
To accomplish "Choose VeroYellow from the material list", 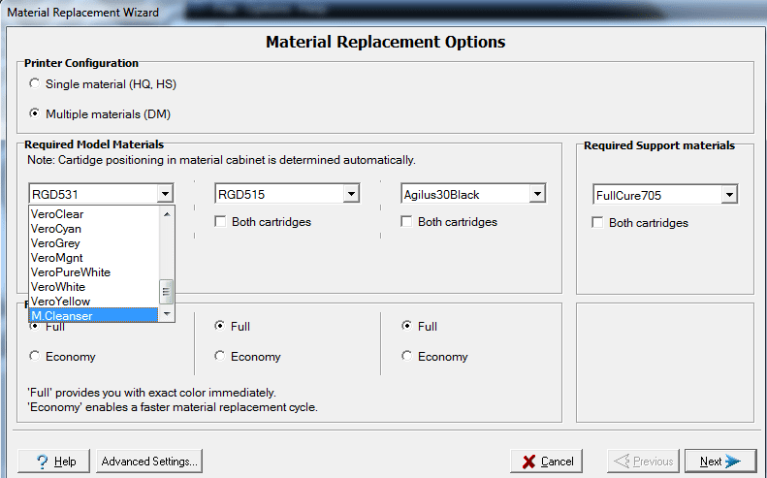I will pyautogui.click(x=94, y=302).
